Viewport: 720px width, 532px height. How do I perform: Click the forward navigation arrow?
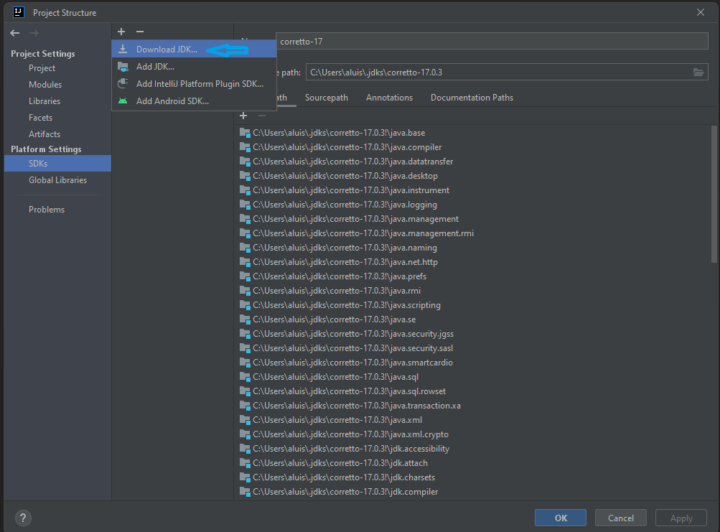click(34, 33)
